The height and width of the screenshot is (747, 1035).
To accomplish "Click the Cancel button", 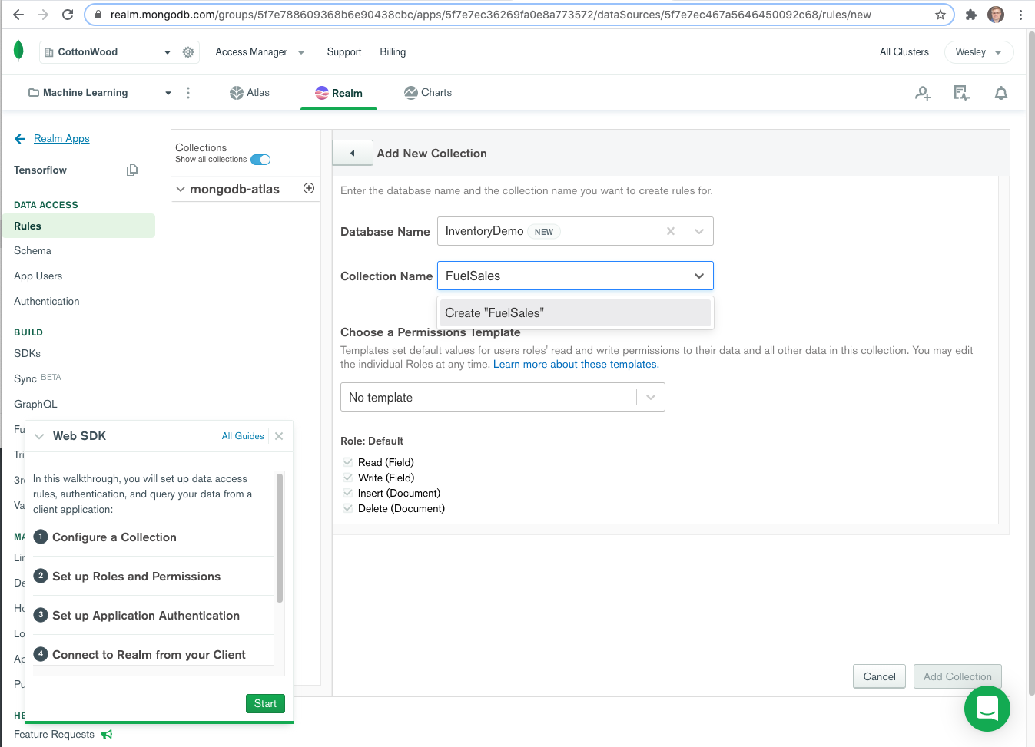I will point(879,676).
